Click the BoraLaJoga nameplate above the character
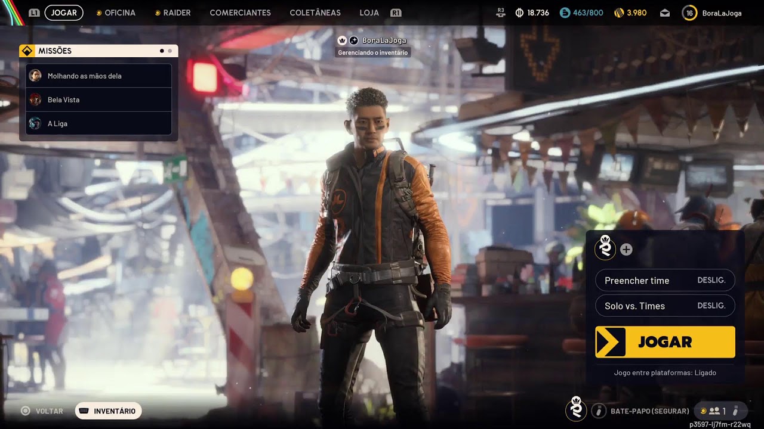This screenshot has height=429, width=764. [x=384, y=41]
